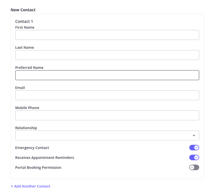Image resolution: width=214 pixels, height=193 pixels.
Task: Click into the Preferred Name field
Action: (107, 75)
